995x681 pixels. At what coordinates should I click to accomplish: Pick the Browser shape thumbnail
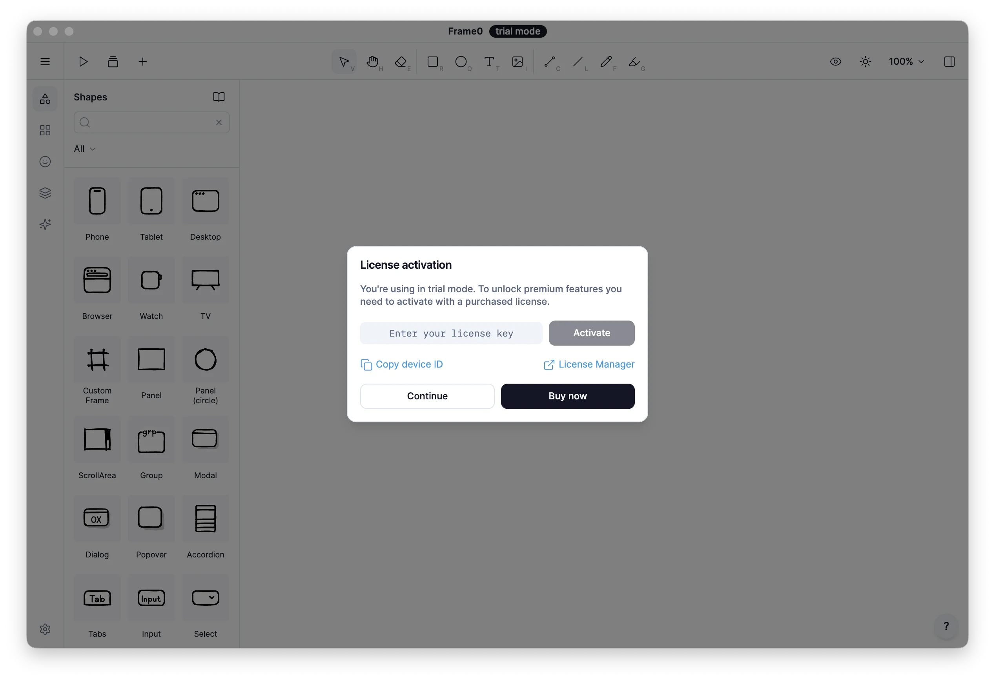[97, 280]
